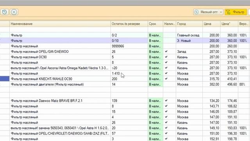Click price 410,41
Screen dimensions: 250x141
[232, 79]
